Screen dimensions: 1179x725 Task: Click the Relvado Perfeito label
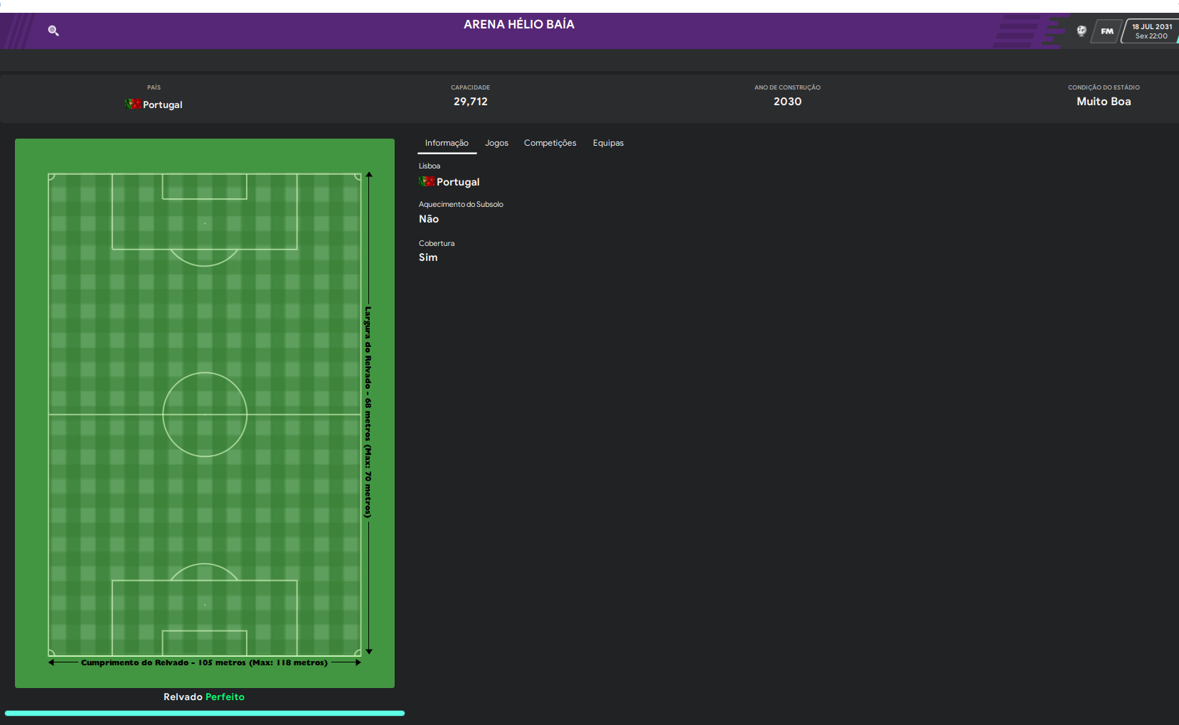pyautogui.click(x=204, y=697)
